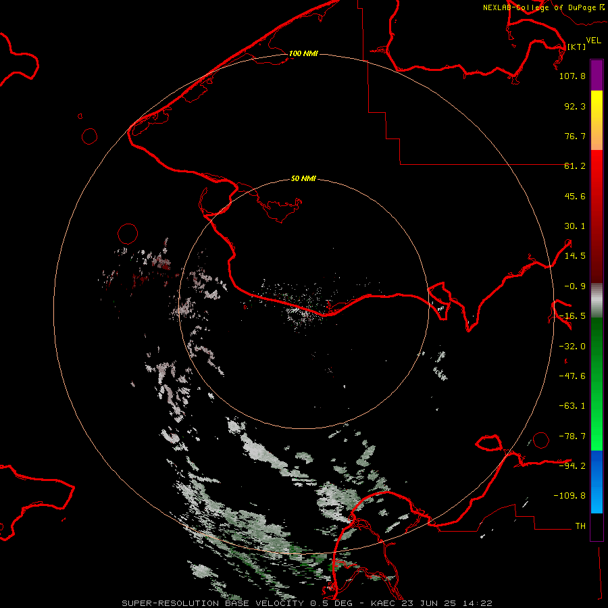Click the purple segment of the color bar
The height and width of the screenshot is (608, 608).
pyautogui.click(x=597, y=76)
